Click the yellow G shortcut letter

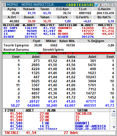coord(83,5)
